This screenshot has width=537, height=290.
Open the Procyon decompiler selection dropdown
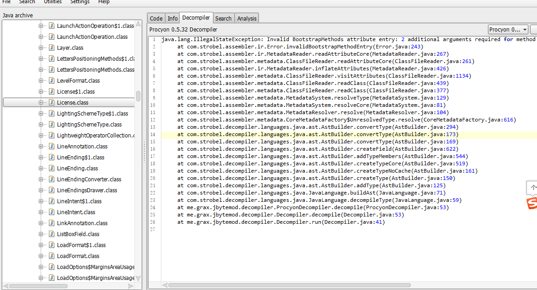pos(508,29)
